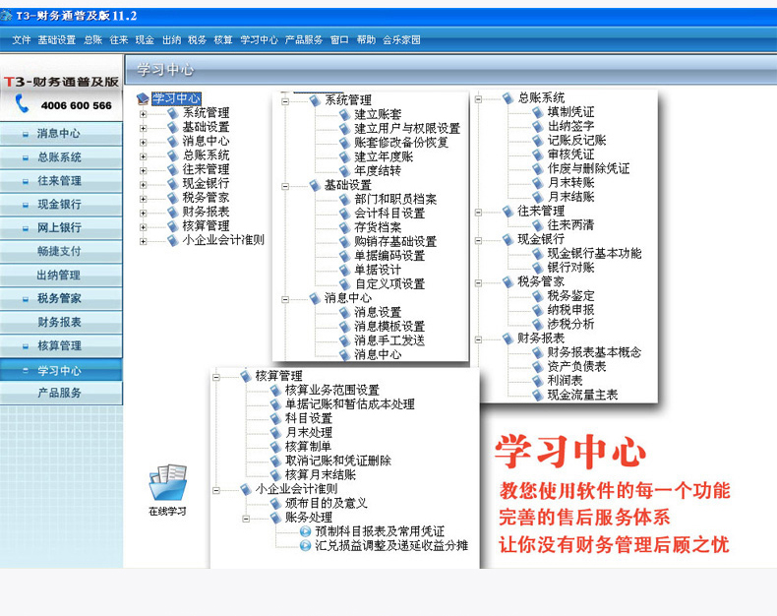
Task: Open 消息中心 in the left sidebar
Action: (61, 134)
